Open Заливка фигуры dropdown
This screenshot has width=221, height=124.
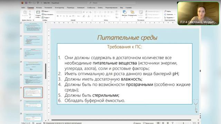tap(153, 11)
